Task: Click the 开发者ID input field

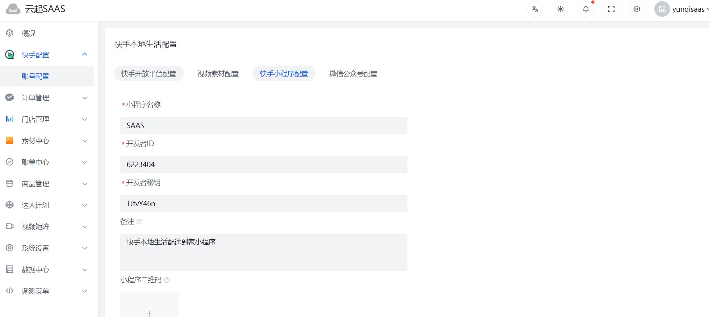Action: [x=264, y=165]
